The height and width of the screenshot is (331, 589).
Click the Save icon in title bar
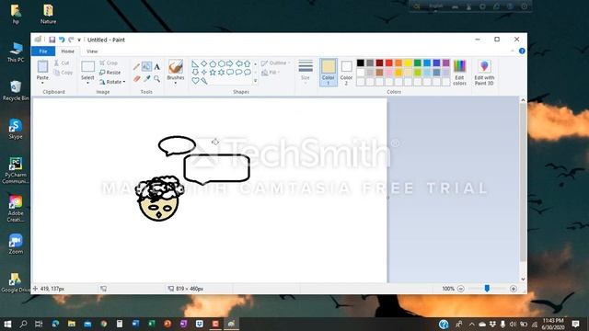tap(52, 40)
